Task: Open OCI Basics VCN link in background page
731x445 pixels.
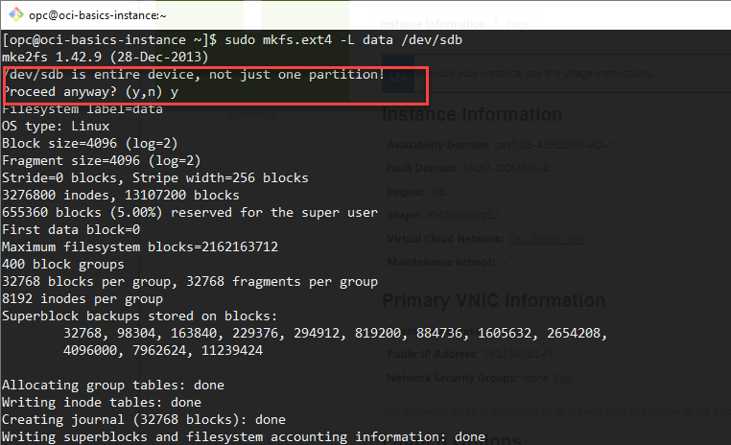Action: click(x=547, y=239)
